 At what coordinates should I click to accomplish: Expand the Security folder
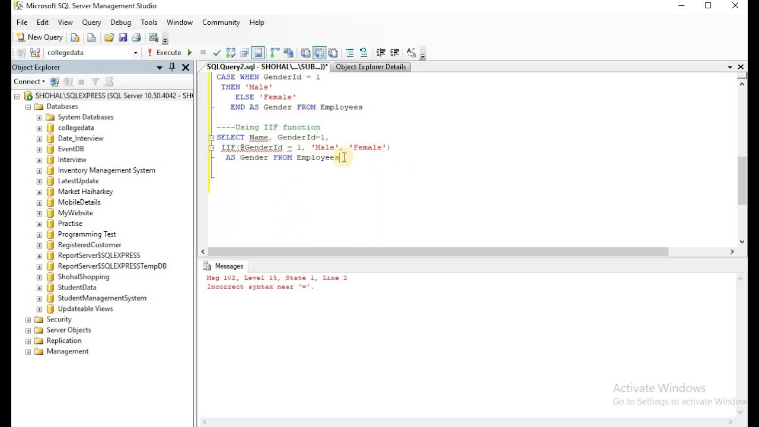tap(28, 320)
